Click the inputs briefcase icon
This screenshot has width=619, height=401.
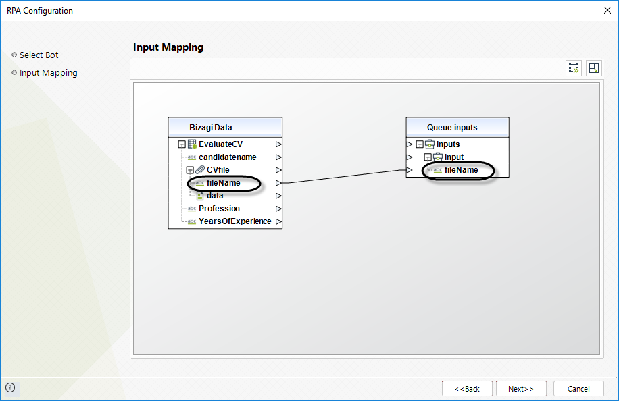[x=430, y=144]
